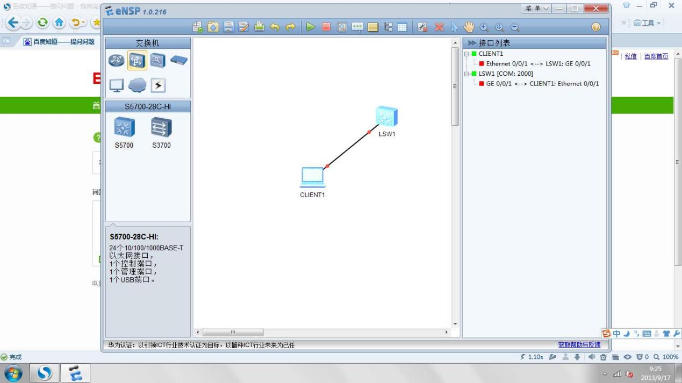Start devices with green play button
The image size is (682, 383).
click(311, 27)
